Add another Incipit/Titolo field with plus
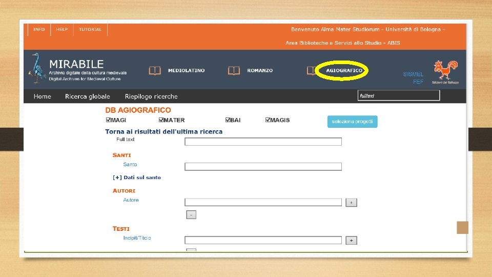 coord(351,241)
